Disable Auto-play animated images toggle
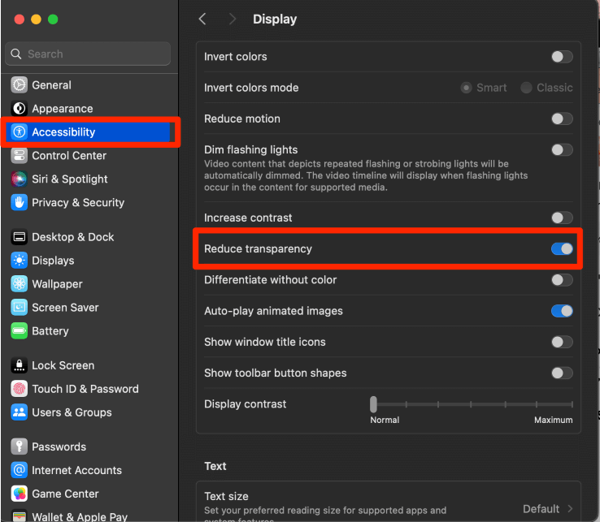 (561, 311)
